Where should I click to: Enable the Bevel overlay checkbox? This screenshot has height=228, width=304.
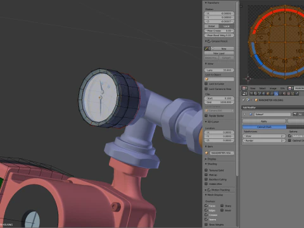point(222,210)
